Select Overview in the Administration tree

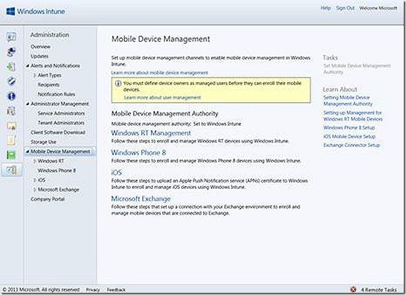click(x=40, y=47)
